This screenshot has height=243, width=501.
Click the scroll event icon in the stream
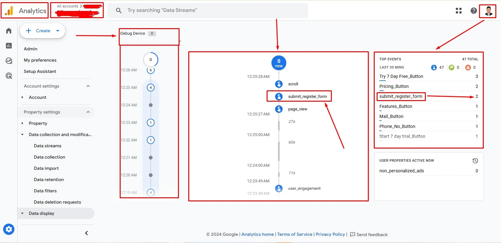pyautogui.click(x=279, y=84)
